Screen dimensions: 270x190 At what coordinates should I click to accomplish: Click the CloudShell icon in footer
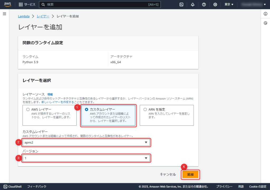pyautogui.click(x=6, y=187)
